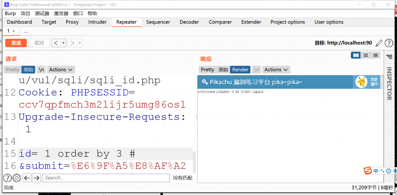This screenshot has height=195, width=397.
Task: Select Pretty view in response pane
Action: click(207, 70)
